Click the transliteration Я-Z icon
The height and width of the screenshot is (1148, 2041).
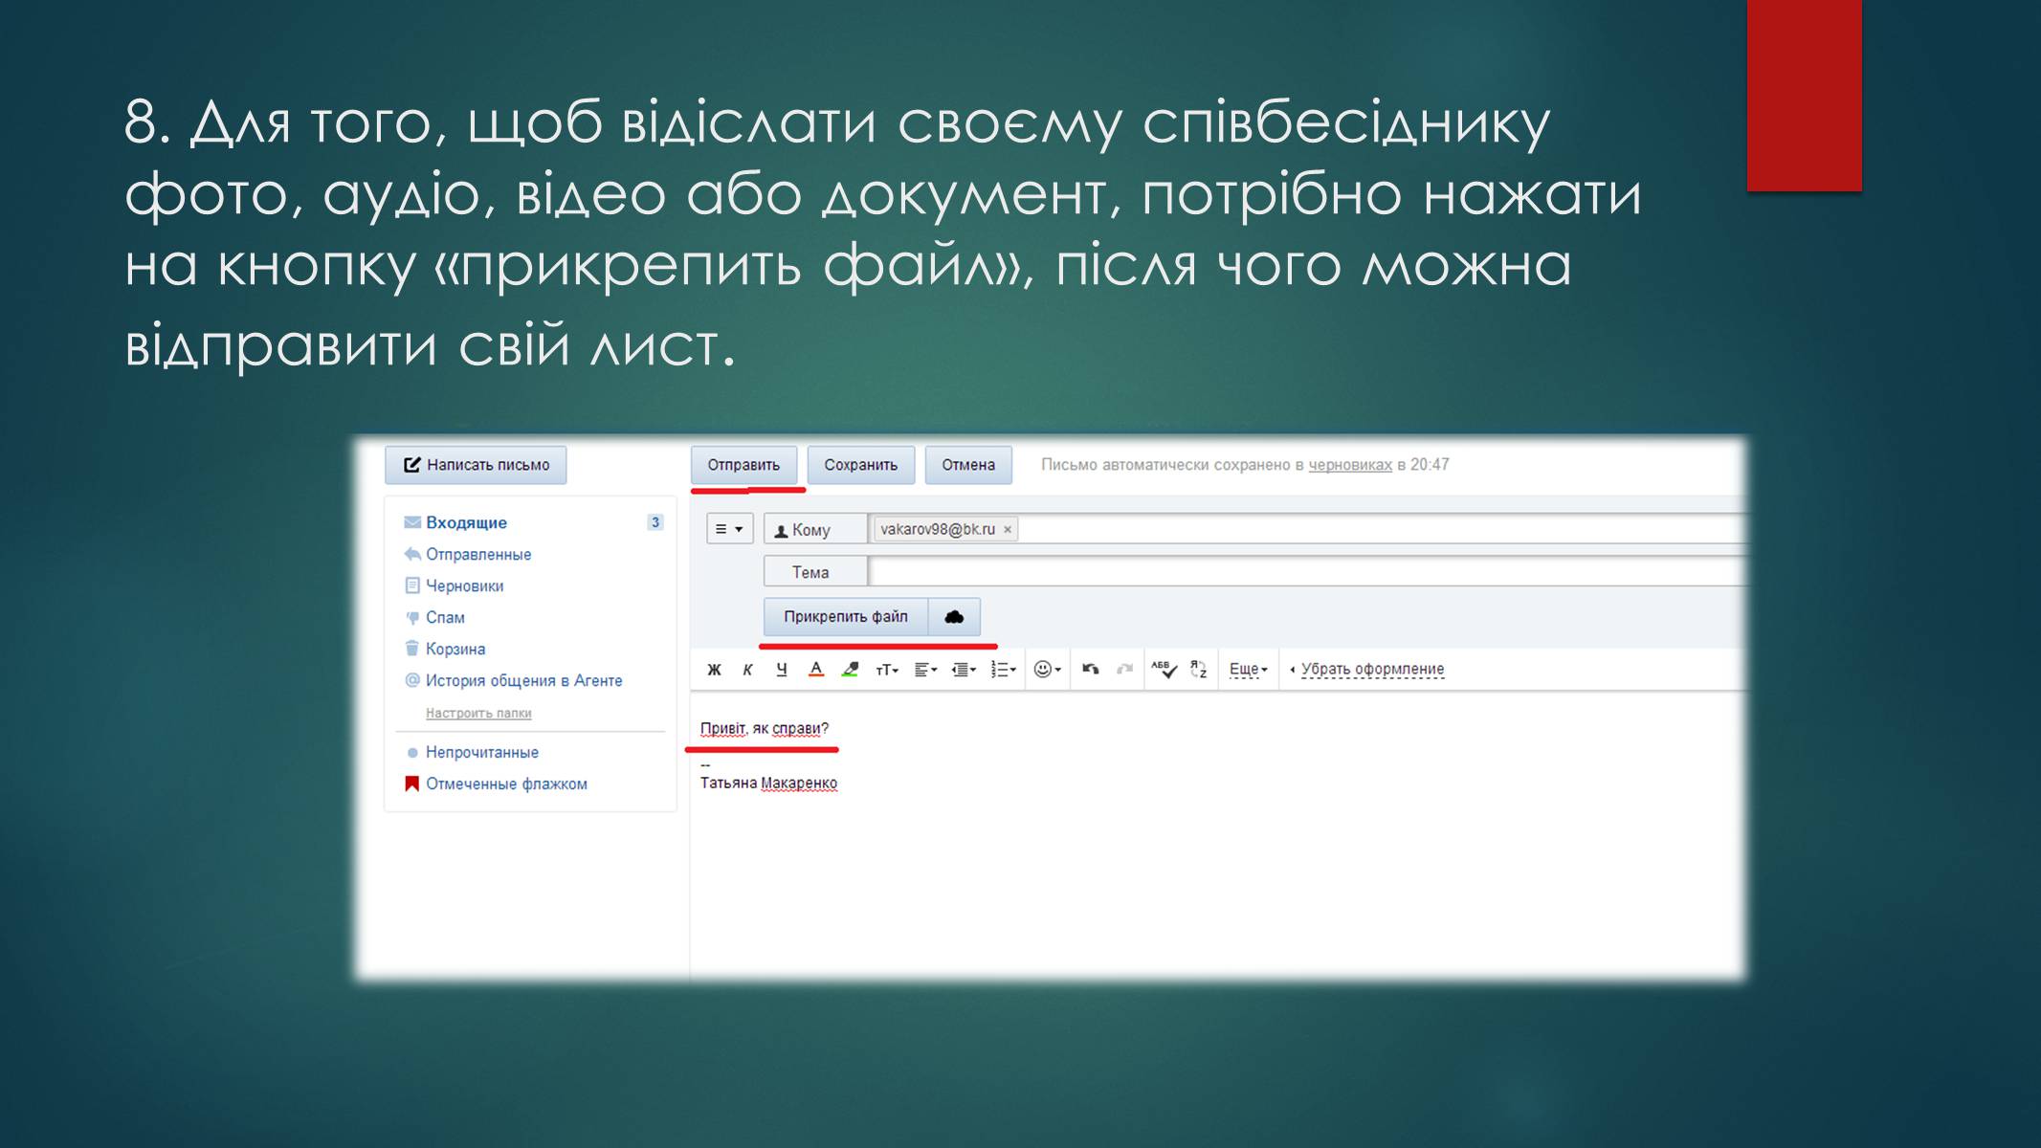click(x=1198, y=670)
